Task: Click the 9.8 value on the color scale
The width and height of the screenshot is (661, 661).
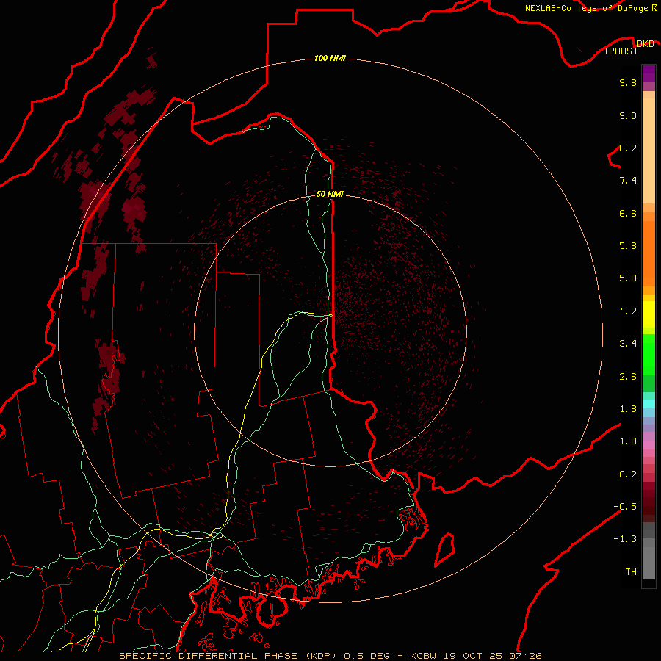Action: pos(628,82)
